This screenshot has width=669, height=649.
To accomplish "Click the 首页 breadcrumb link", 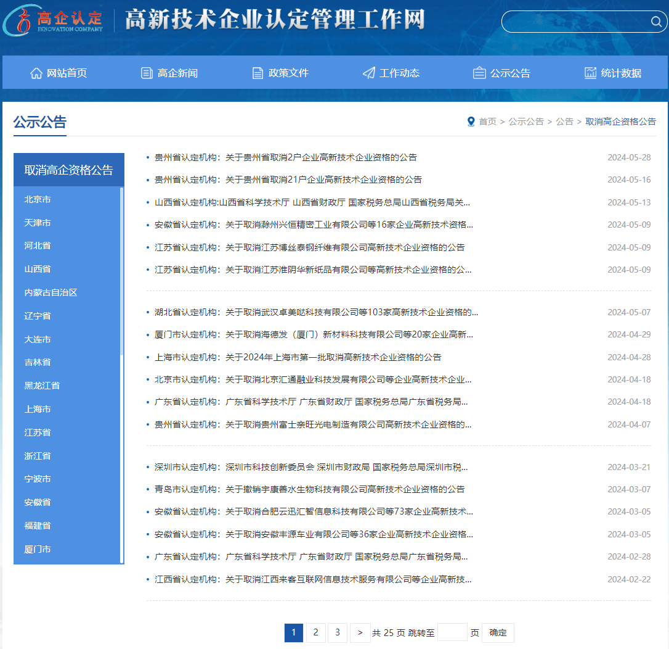I will point(487,122).
